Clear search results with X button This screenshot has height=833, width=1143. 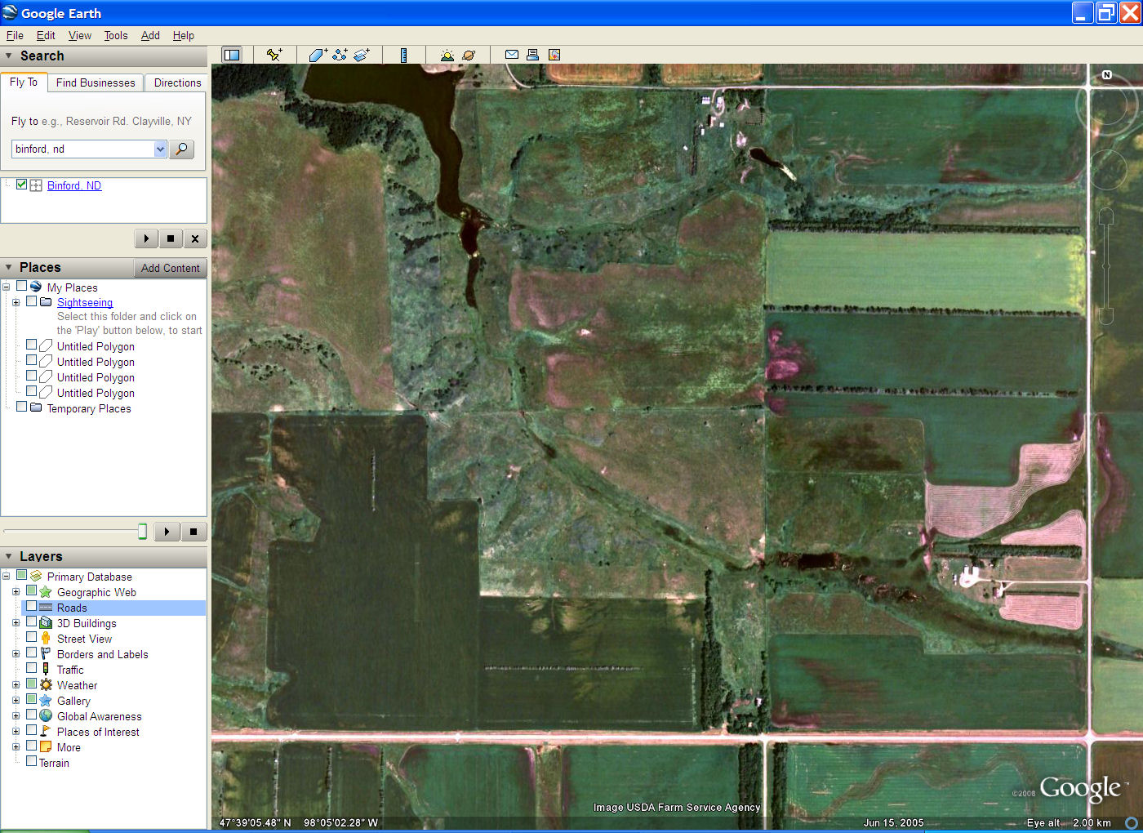(x=195, y=238)
